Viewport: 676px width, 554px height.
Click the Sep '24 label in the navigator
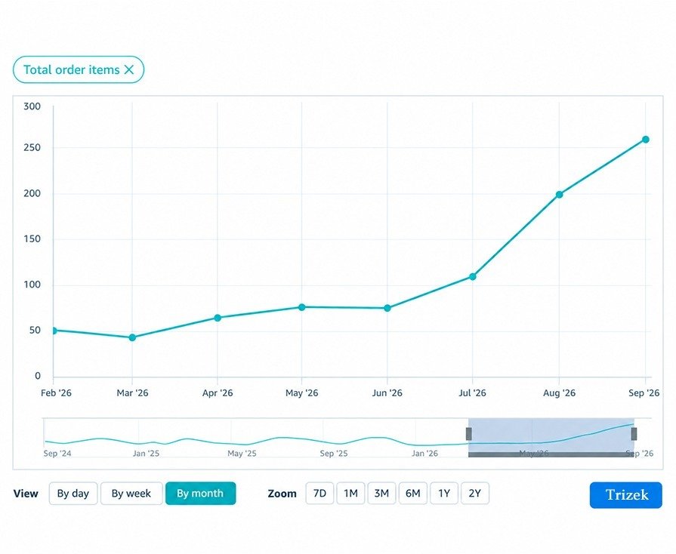click(x=57, y=453)
